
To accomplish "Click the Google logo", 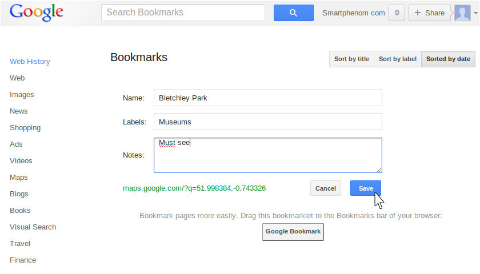I will point(36,13).
